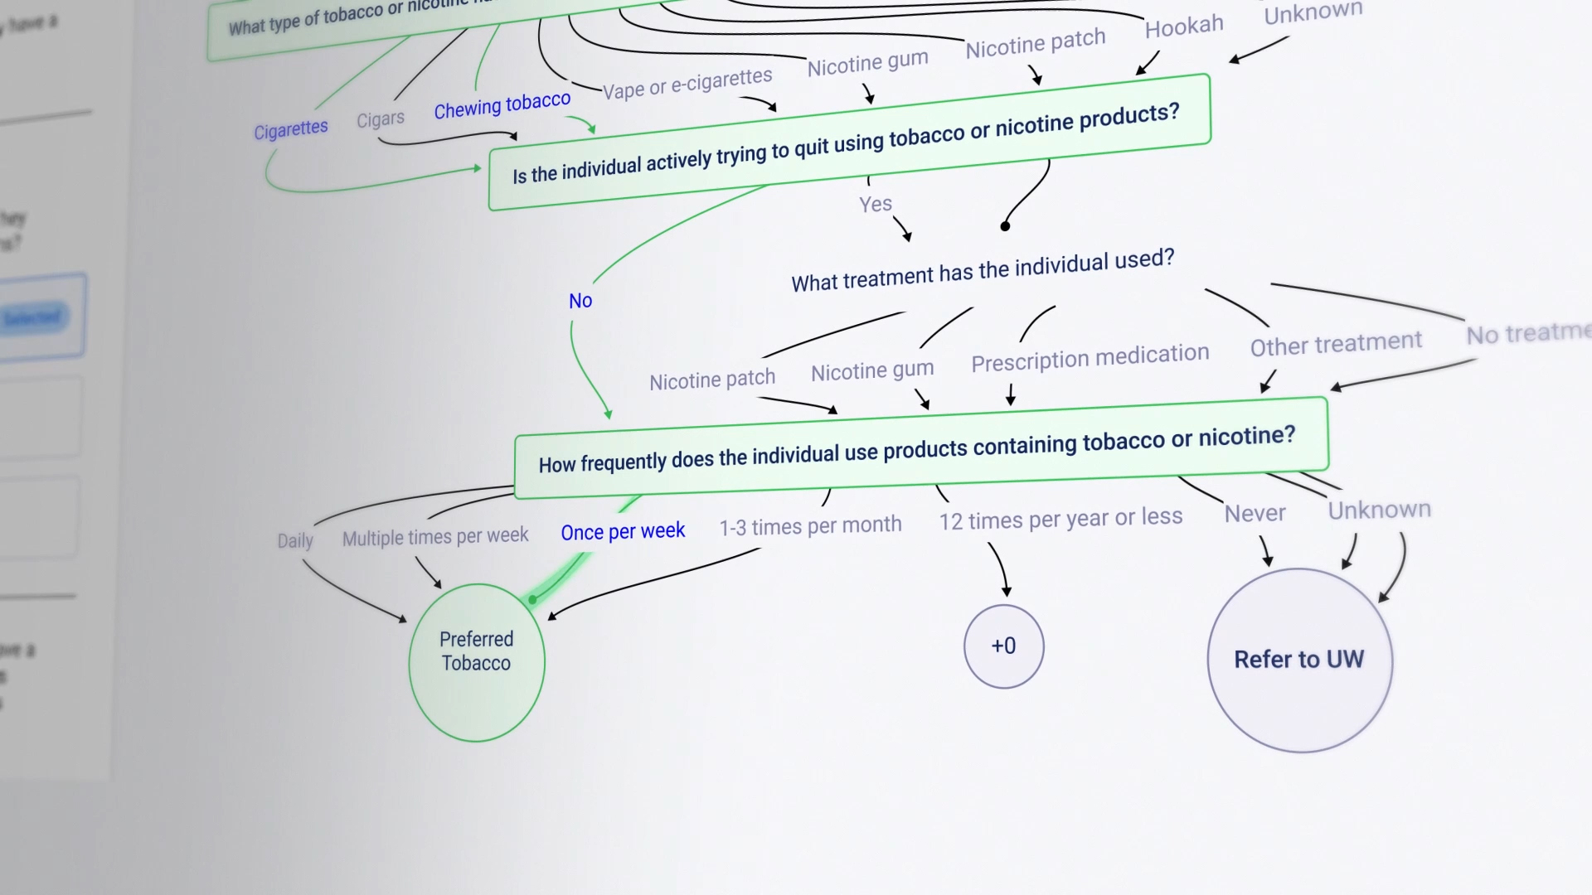This screenshot has width=1592, height=895.
Task: Click the '+0' outcome node
Action: tap(1004, 645)
